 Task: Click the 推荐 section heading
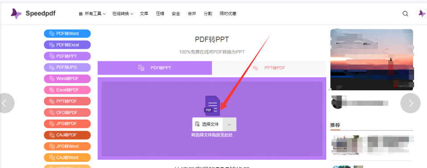[x=335, y=125]
